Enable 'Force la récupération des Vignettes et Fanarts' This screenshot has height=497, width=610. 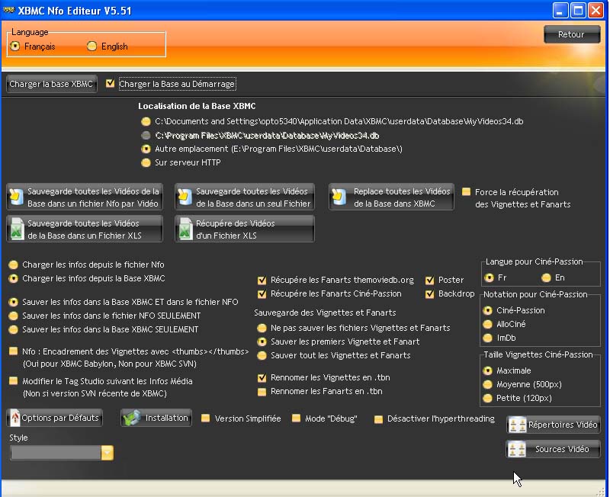(x=466, y=192)
